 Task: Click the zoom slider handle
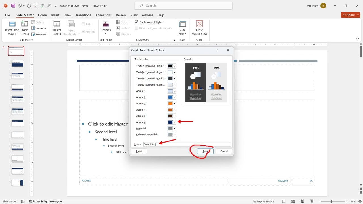click(x=331, y=201)
